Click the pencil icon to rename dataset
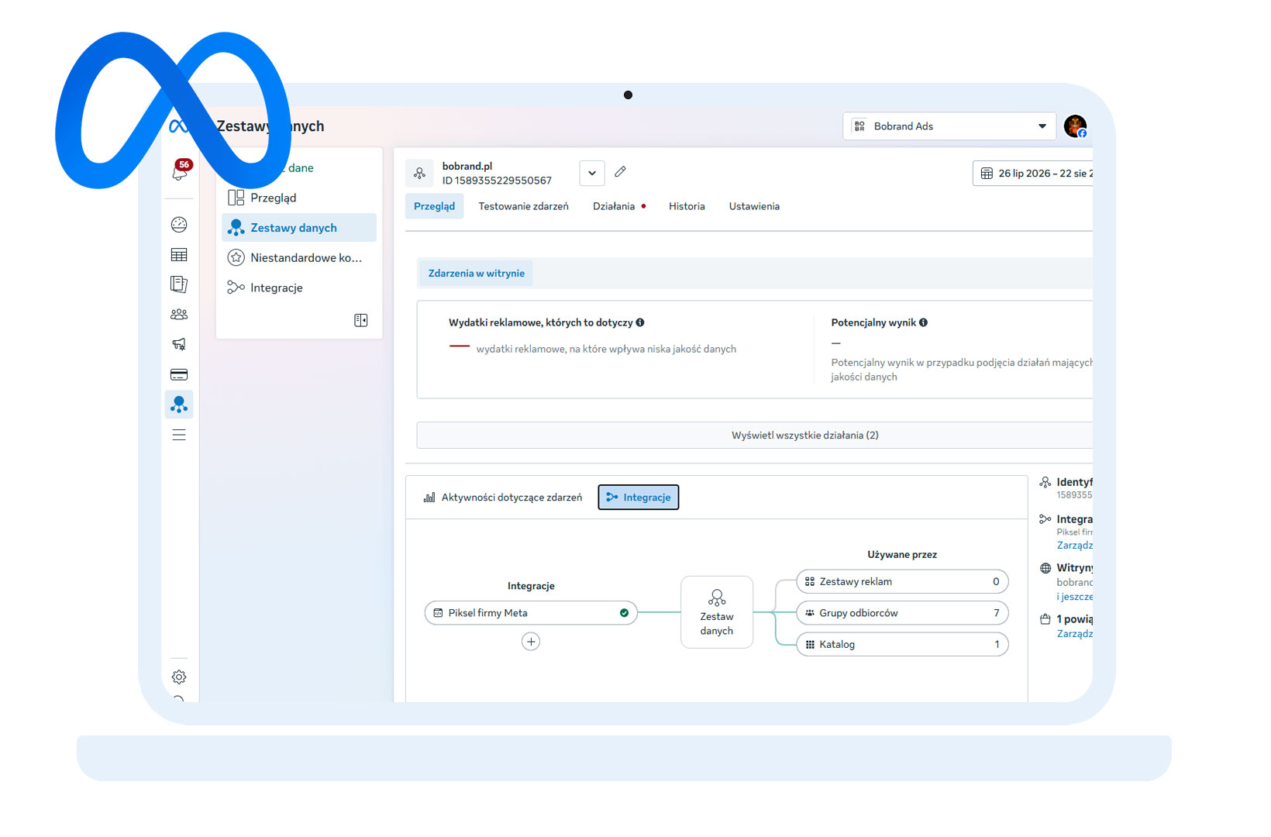Image resolution: width=1271 pixels, height=837 pixels. point(620,172)
